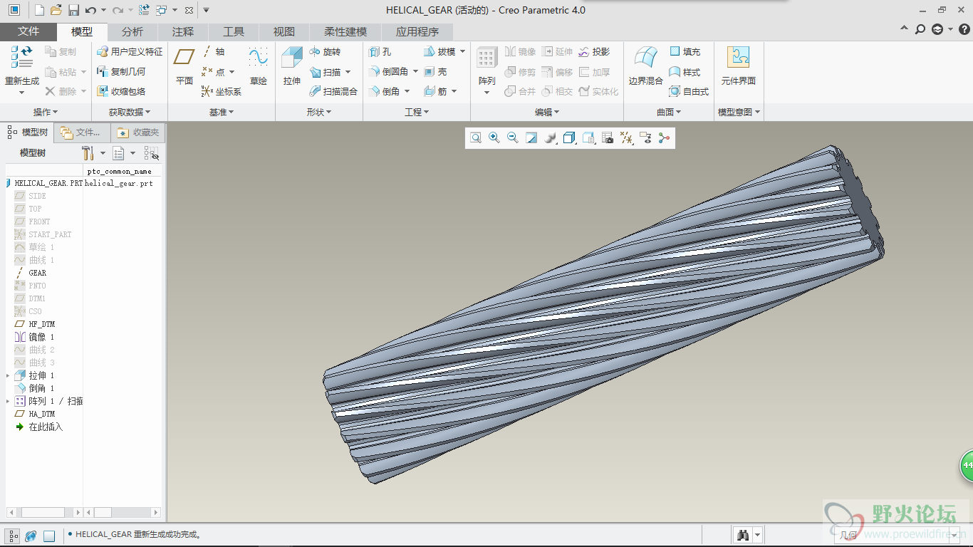Zoom out using the graphics toolbar magnifier minus
Screen dimensions: 973x547
point(512,138)
